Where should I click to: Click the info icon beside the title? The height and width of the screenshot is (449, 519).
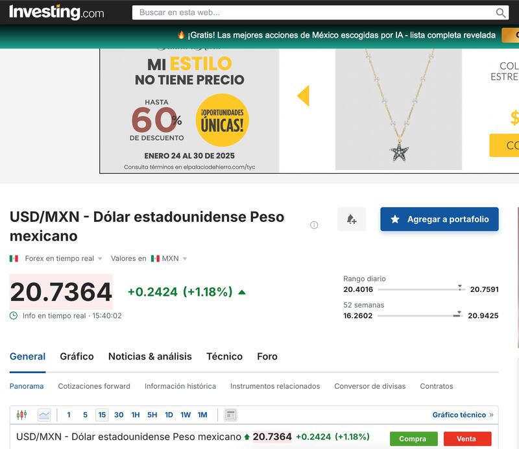pos(314,225)
